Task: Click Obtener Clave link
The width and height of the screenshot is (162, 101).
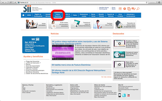Action: (29, 50)
